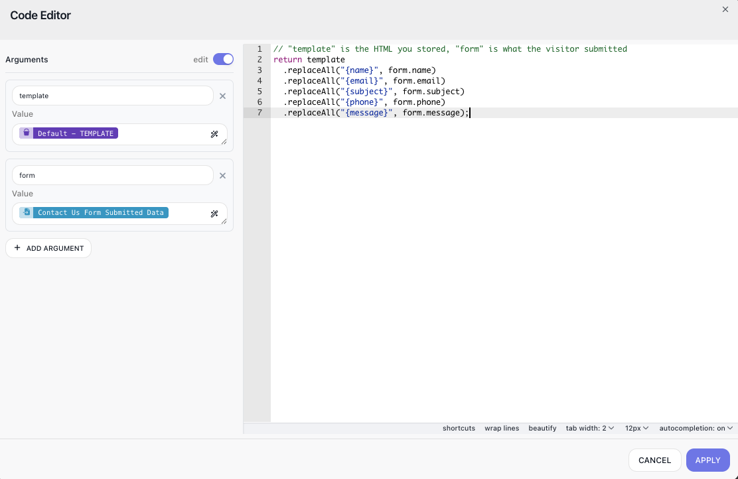Edit the form argument name field
Viewport: 738px width, 479px height.
click(112, 175)
